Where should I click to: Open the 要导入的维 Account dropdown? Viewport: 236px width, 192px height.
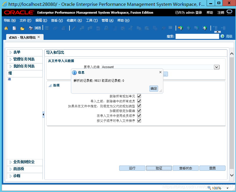click(217, 67)
